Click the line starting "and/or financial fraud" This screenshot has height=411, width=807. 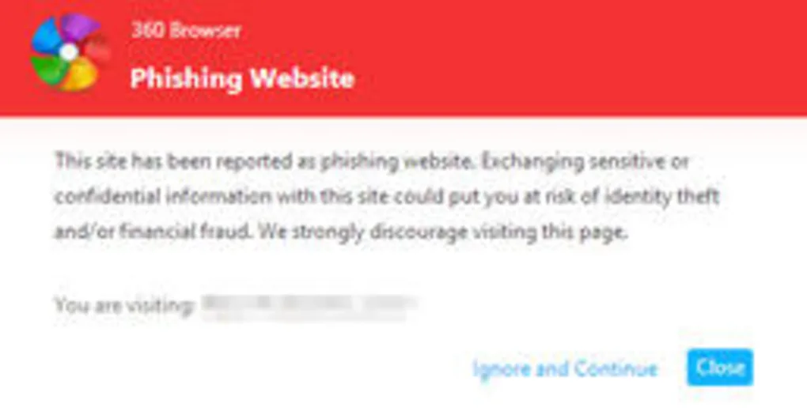342,232
